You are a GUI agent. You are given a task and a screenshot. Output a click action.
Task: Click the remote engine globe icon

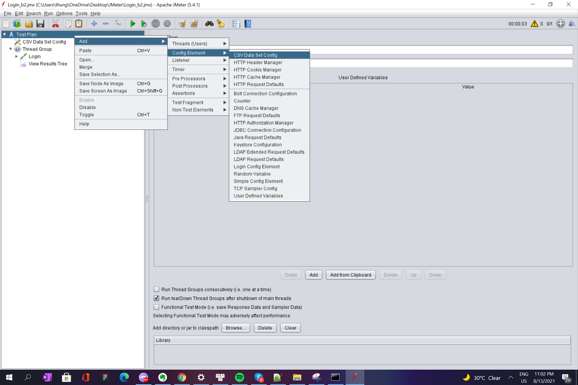pos(560,23)
